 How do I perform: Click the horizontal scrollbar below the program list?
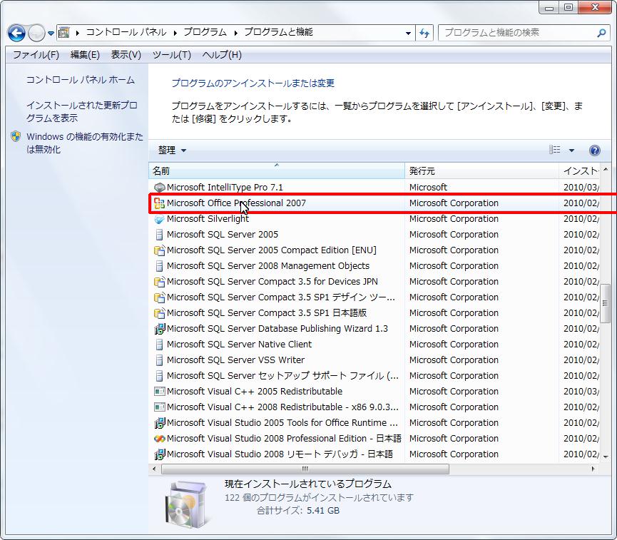point(305,469)
